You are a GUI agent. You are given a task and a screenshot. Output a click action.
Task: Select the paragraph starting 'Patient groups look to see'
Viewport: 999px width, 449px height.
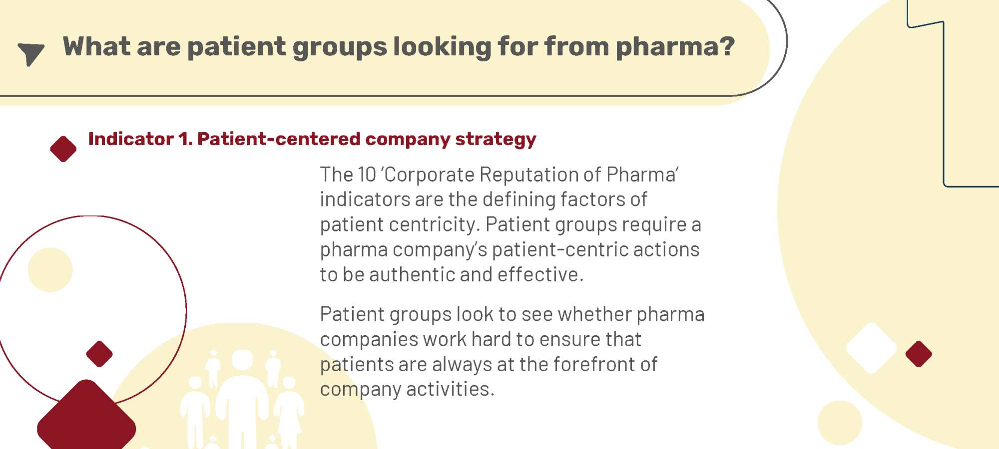(512, 352)
